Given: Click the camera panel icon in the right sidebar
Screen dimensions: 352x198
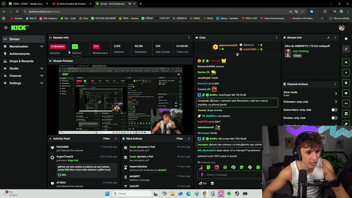Looking at the screenshot, I should point(346,114).
